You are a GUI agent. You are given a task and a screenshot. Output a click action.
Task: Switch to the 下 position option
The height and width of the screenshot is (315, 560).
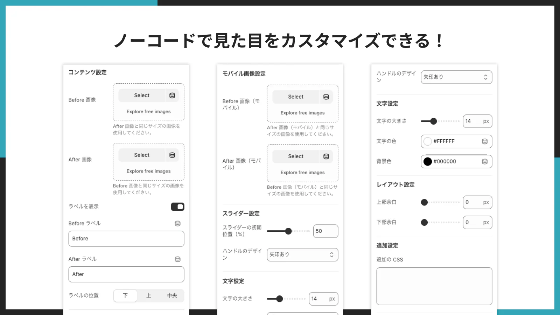pyautogui.click(x=125, y=295)
